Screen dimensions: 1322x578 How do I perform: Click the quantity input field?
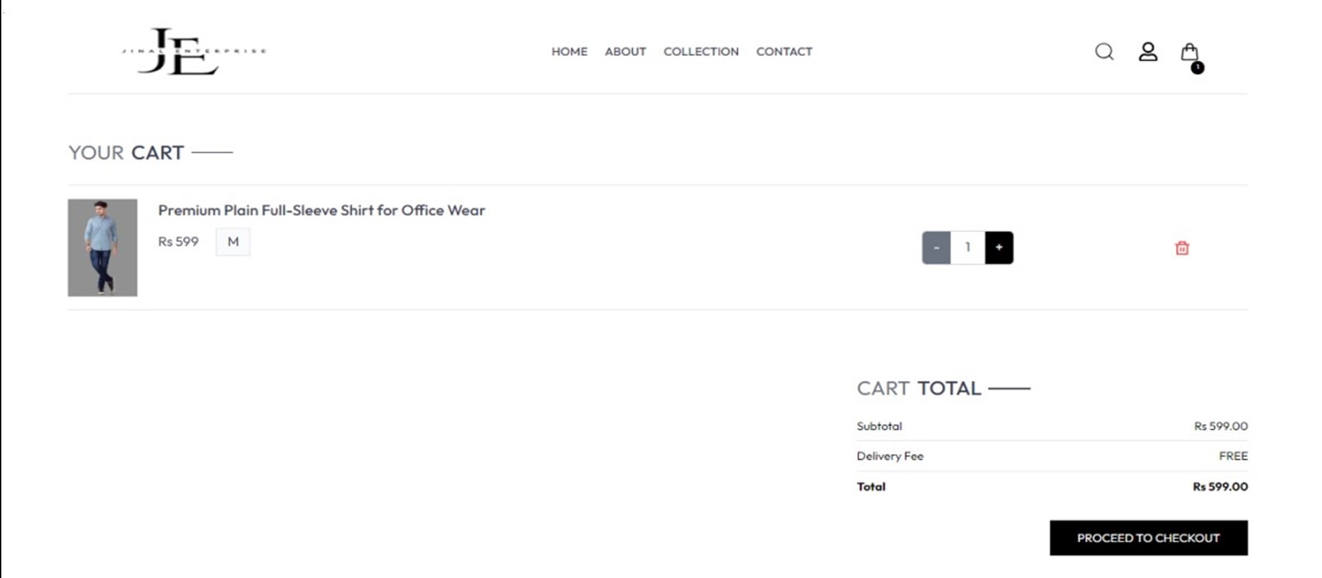click(967, 248)
